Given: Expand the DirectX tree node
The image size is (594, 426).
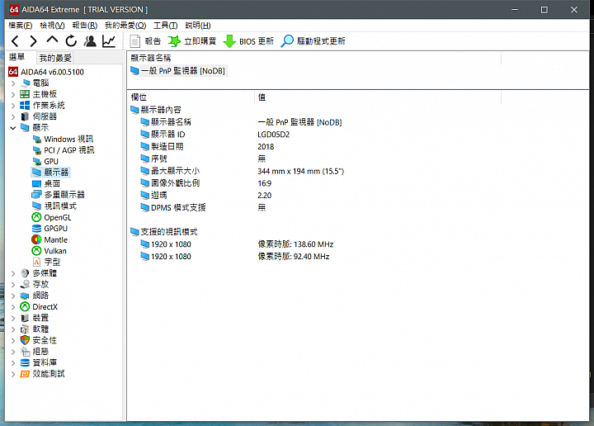Looking at the screenshot, I should 13,307.
